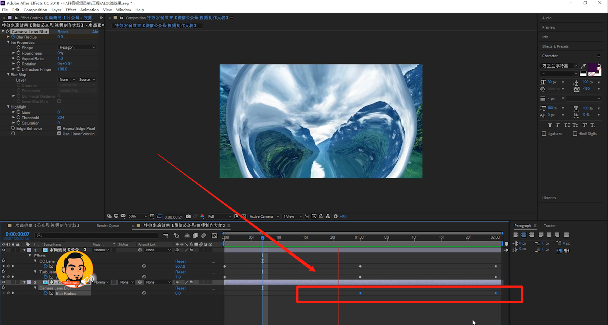Screen dimensions: 608x325
Task: Click Draft 3D icon in timeline
Action: [x=176, y=235]
